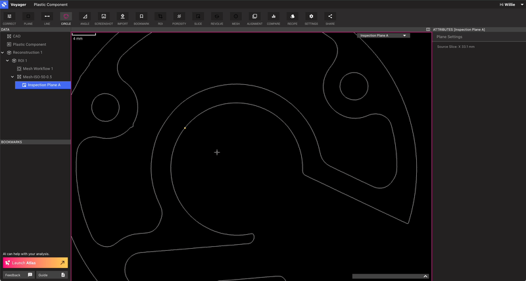Open the Hi Willie user menu
This screenshot has height=281, width=526.
[x=513, y=5]
